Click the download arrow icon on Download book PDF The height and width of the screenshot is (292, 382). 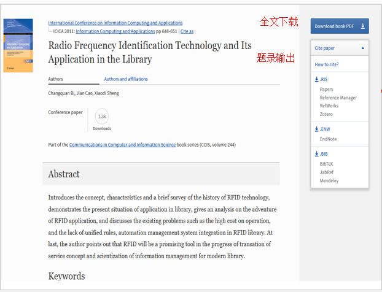coord(363,26)
